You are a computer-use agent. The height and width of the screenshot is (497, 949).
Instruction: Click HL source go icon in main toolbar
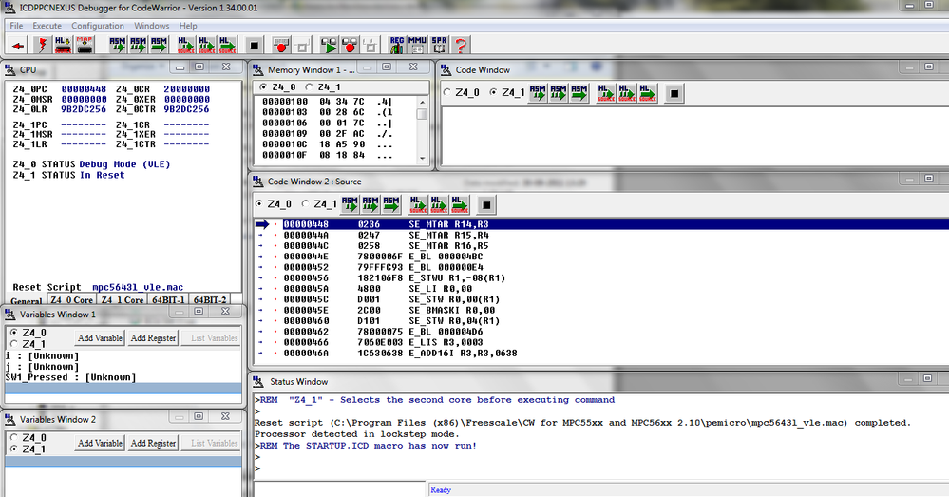click(x=228, y=46)
